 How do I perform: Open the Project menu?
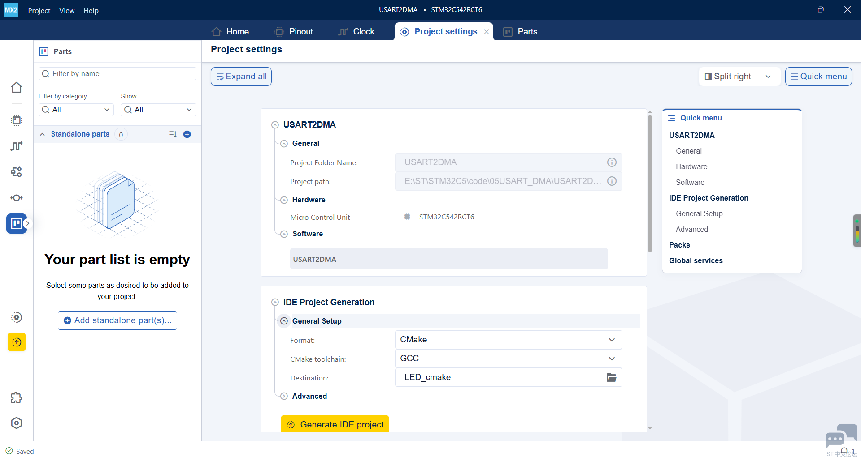click(x=39, y=10)
